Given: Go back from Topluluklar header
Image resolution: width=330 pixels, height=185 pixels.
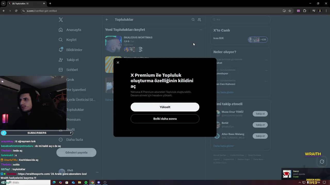Looking at the screenshot, I should (x=107, y=20).
